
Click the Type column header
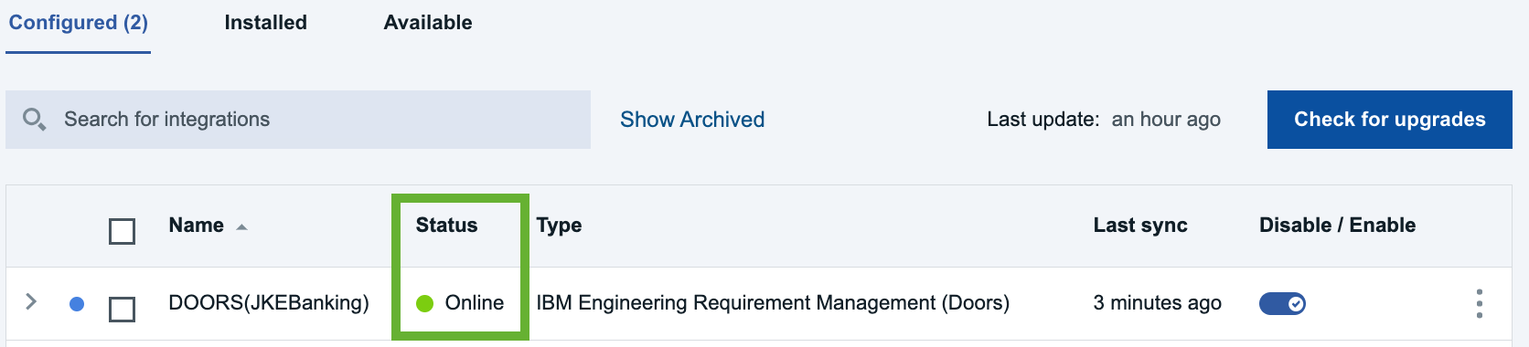tap(559, 226)
